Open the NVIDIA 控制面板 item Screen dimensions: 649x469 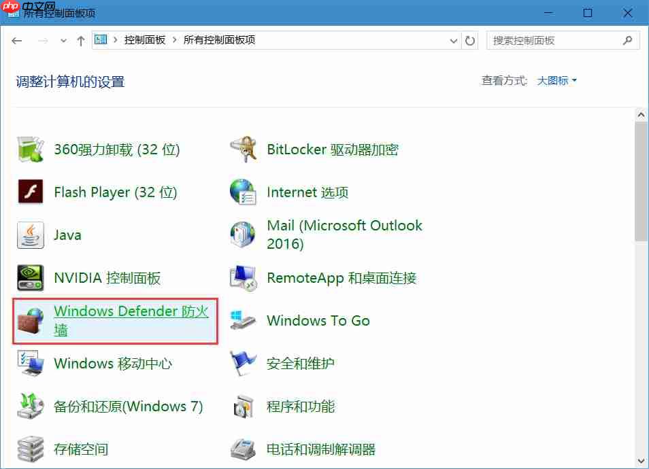pyautogui.click(x=112, y=277)
